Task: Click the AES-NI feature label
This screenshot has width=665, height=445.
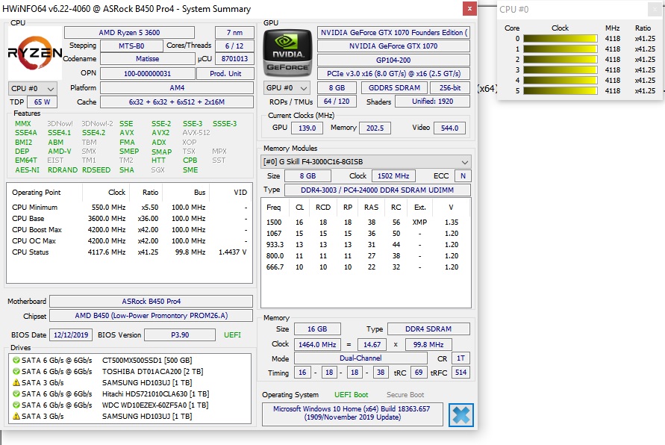Action: (27, 169)
